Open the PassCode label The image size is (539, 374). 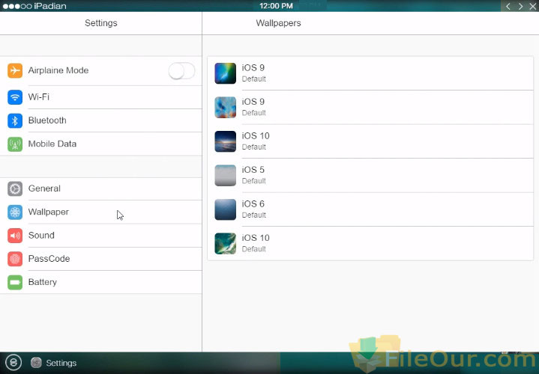pyautogui.click(x=49, y=259)
